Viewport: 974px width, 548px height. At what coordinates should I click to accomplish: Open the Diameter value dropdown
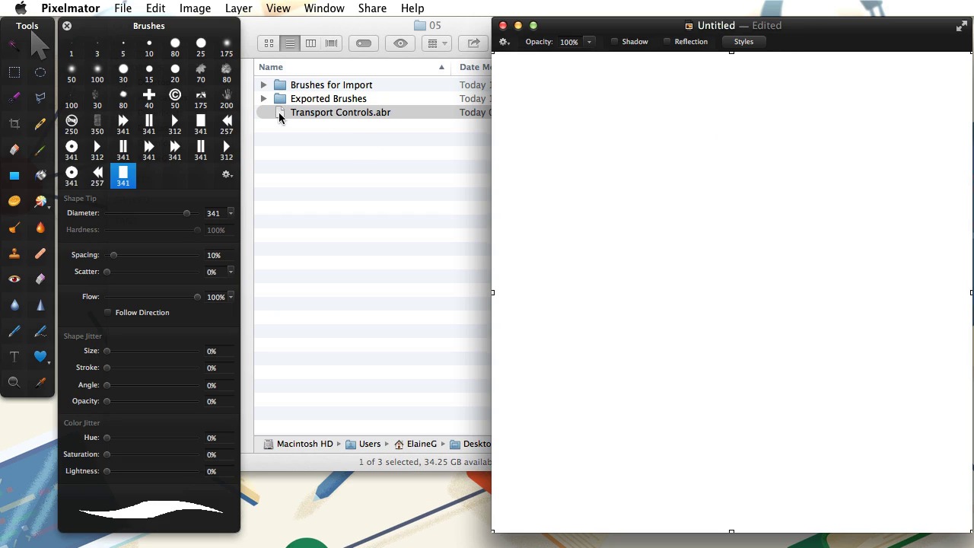(231, 213)
